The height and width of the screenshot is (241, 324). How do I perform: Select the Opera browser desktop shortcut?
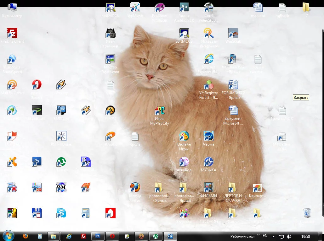click(37, 85)
